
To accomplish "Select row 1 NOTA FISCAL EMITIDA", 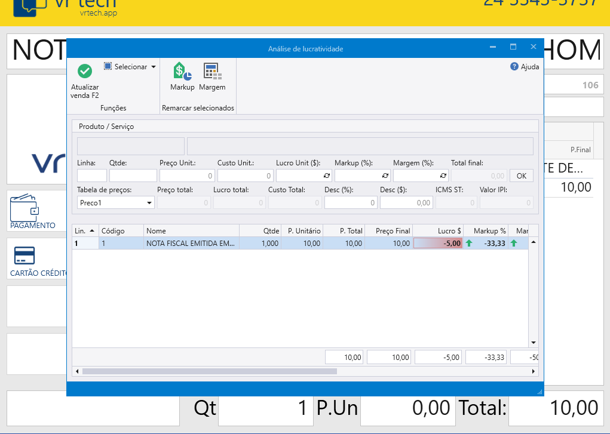I will (x=191, y=244).
